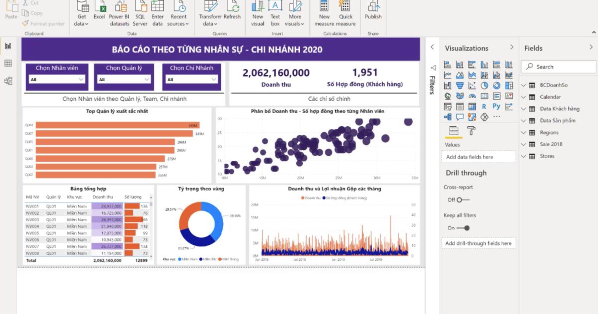Select the treemap visualization icon
Image resolution: width=598 pixels, height=314 pixels.
pyautogui.click(x=508, y=86)
